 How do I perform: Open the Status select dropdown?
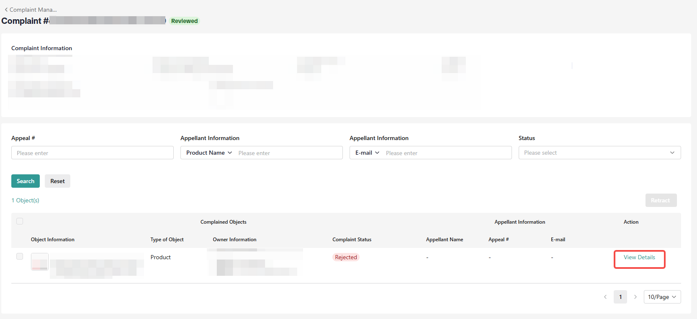click(599, 153)
